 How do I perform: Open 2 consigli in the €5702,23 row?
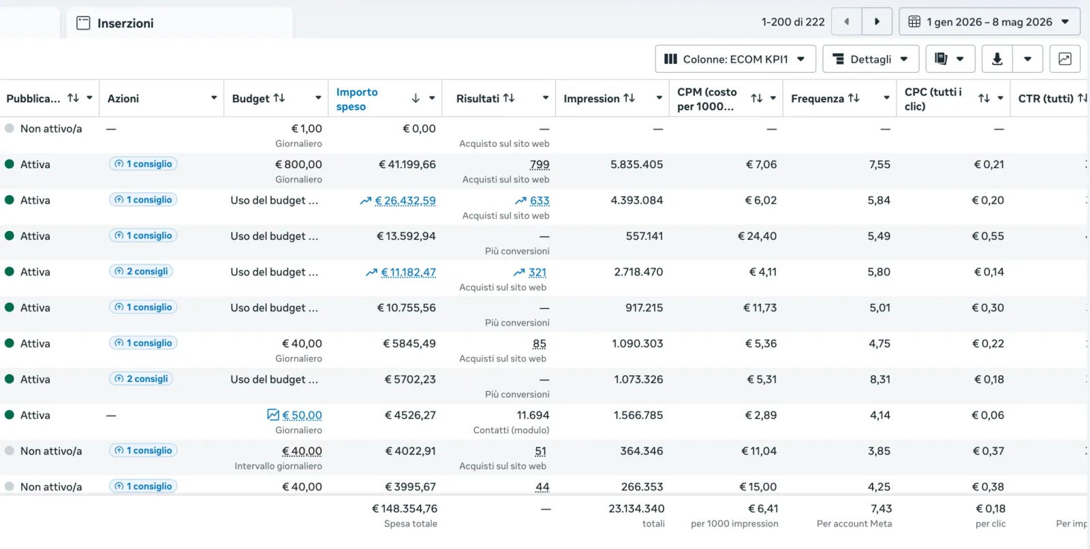[x=141, y=379]
